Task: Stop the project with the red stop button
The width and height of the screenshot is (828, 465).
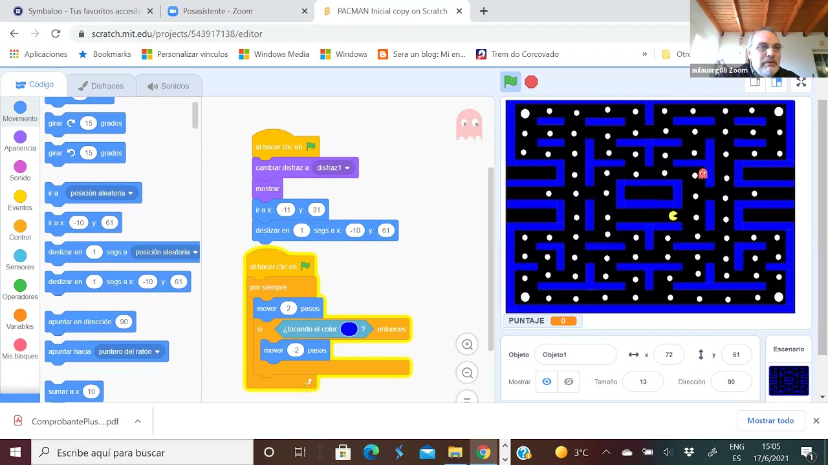Action: click(531, 82)
